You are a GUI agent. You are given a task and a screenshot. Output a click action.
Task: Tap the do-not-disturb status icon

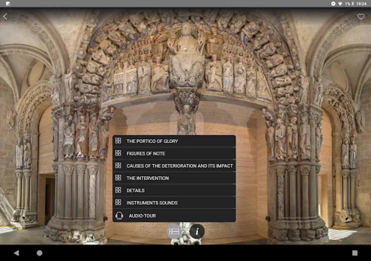pos(333,4)
